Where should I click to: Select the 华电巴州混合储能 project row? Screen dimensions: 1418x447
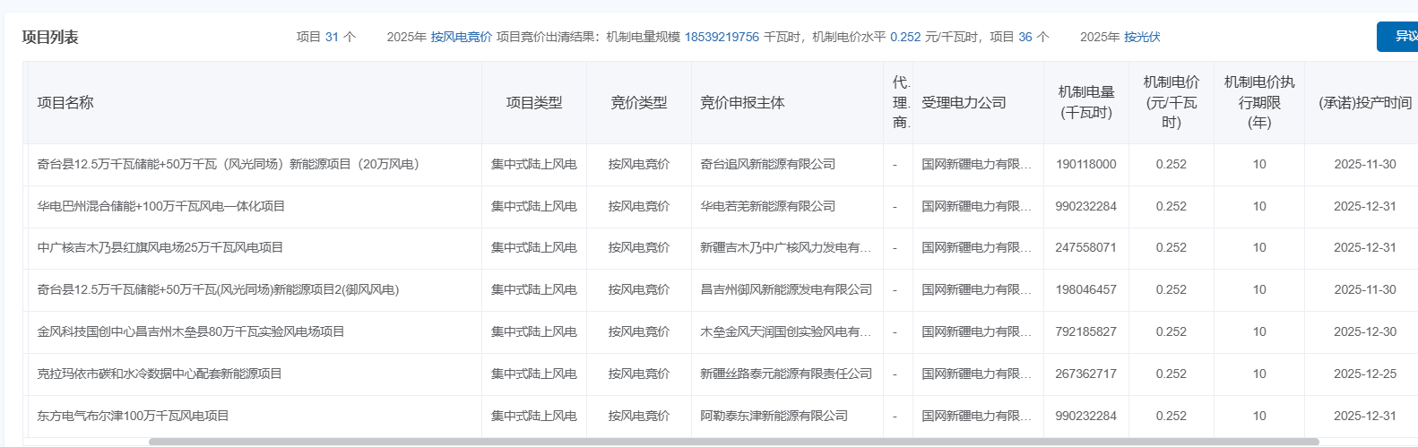click(161, 206)
